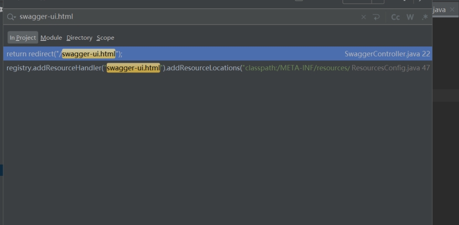Enable Regex (.*) search option
This screenshot has width=459, height=225.
425,17
